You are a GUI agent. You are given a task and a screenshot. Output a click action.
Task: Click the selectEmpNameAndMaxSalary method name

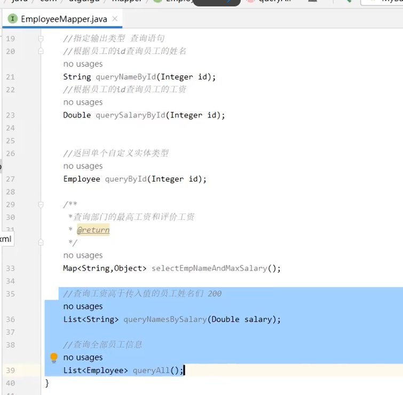[209, 268]
